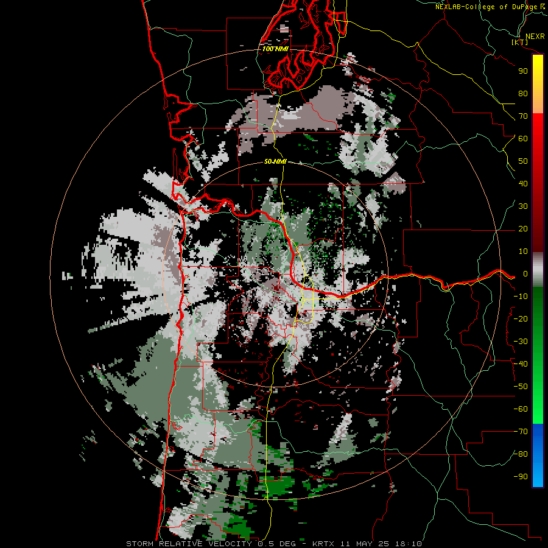Select the -20 scale label
The height and width of the screenshot is (548, 548).
[521, 318]
